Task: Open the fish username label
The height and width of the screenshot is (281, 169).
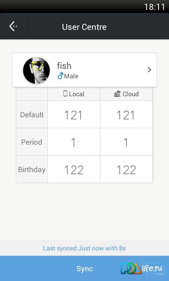Action: pyautogui.click(x=64, y=66)
